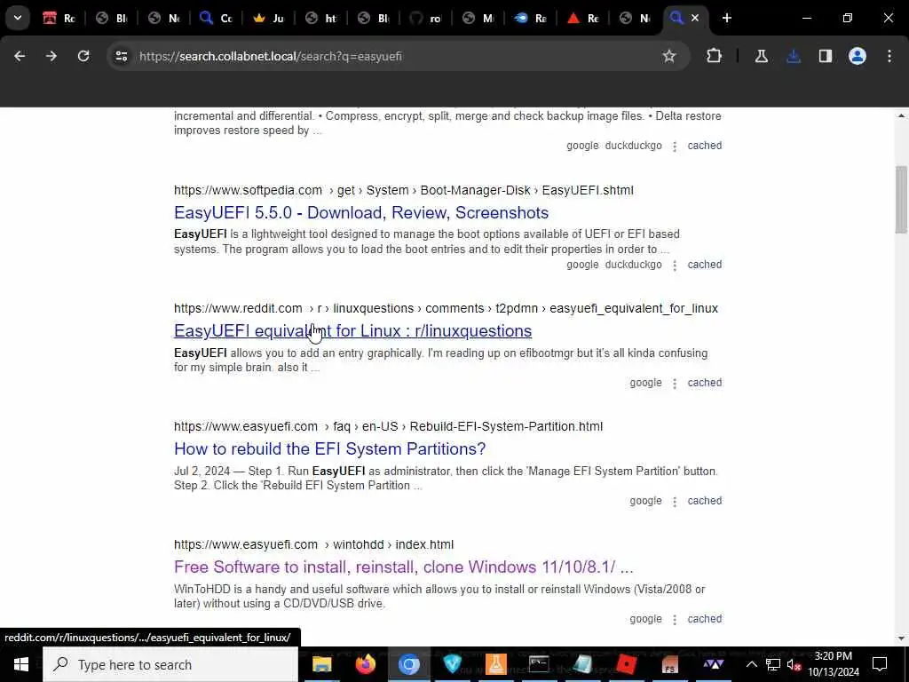Open terminal window from taskbar

coord(539,664)
